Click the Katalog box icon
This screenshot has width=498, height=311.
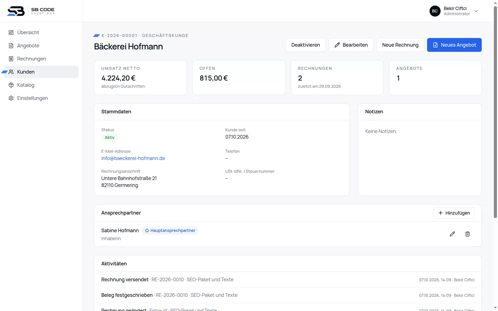11,85
